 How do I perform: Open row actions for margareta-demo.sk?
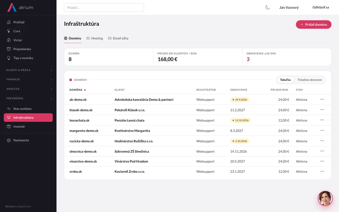[322, 131]
